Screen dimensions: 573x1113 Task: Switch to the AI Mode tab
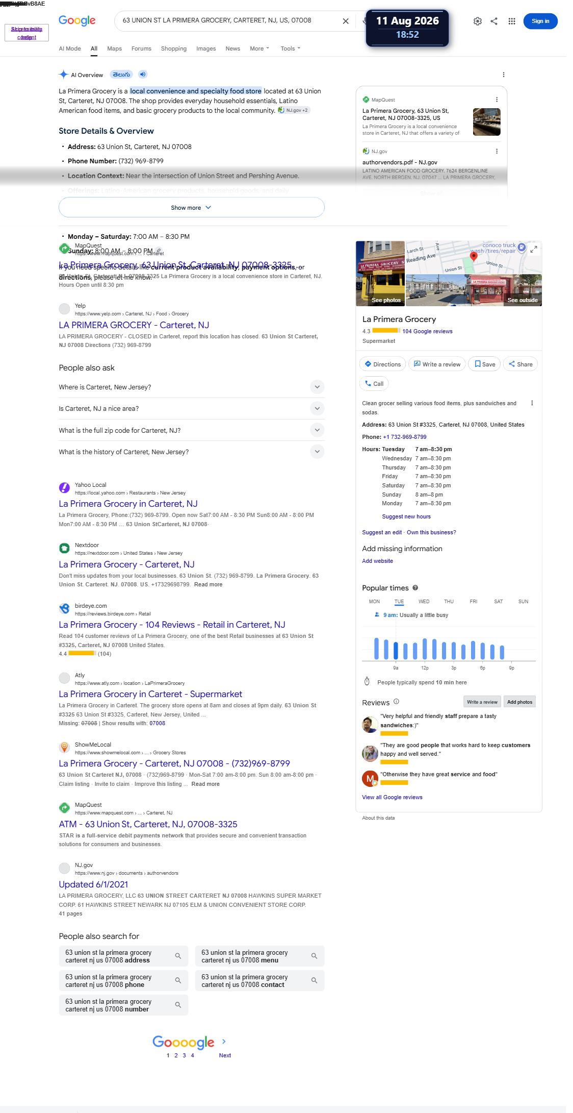pos(70,48)
